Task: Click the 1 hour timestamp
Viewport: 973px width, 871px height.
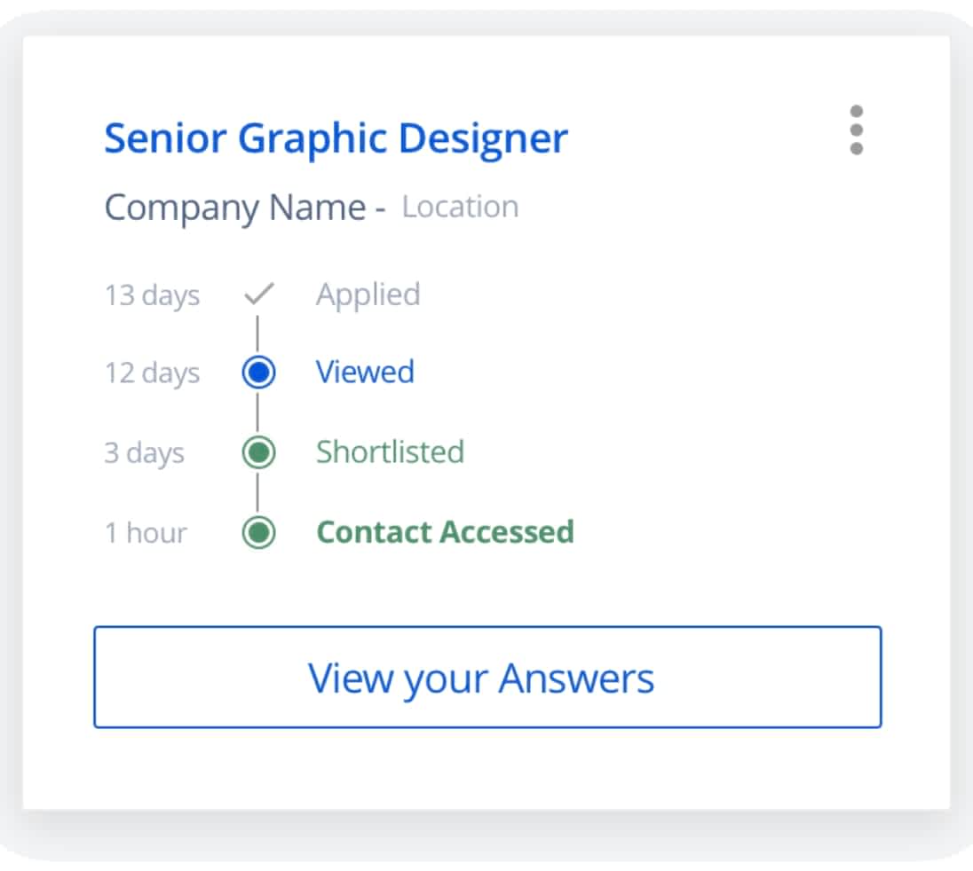Action: pyautogui.click(x=146, y=532)
